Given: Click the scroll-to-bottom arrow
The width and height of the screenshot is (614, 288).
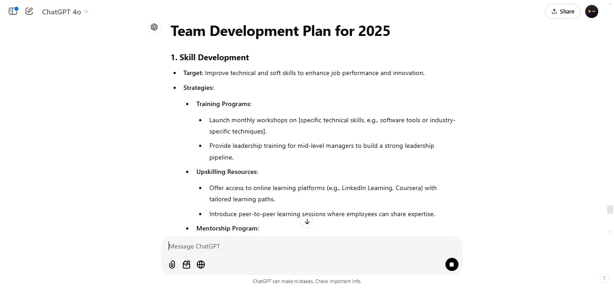Looking at the screenshot, I should click(x=307, y=222).
